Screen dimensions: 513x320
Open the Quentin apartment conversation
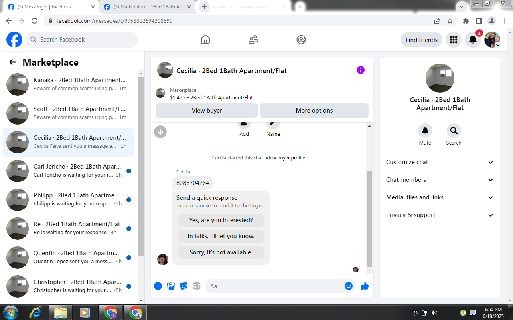pos(69,258)
